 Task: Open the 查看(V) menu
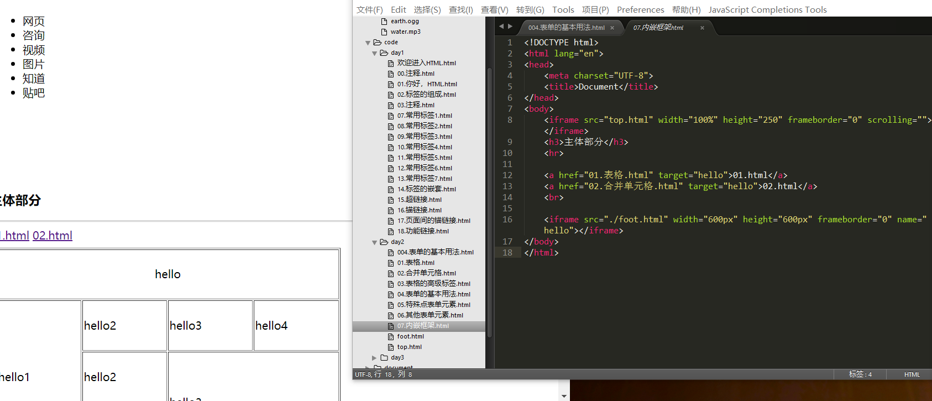point(495,9)
